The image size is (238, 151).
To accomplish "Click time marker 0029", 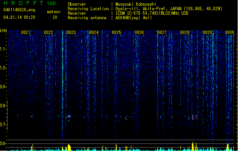I will (x=207, y=32).
